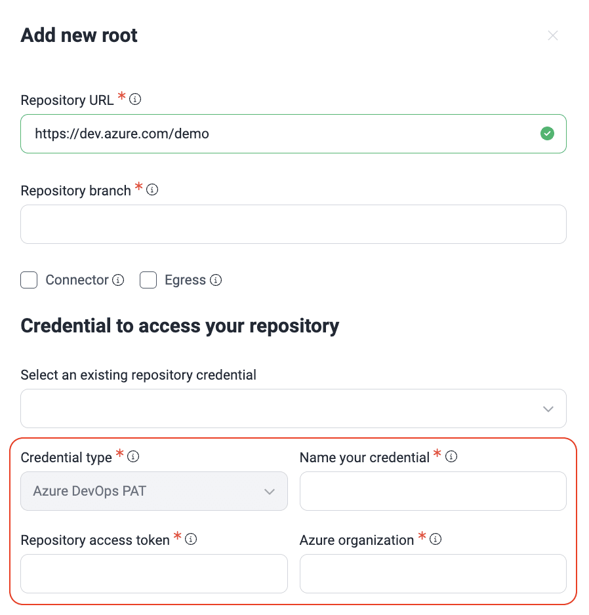Click "Select an existing repository credential" label
589x615 pixels.
[138, 375]
